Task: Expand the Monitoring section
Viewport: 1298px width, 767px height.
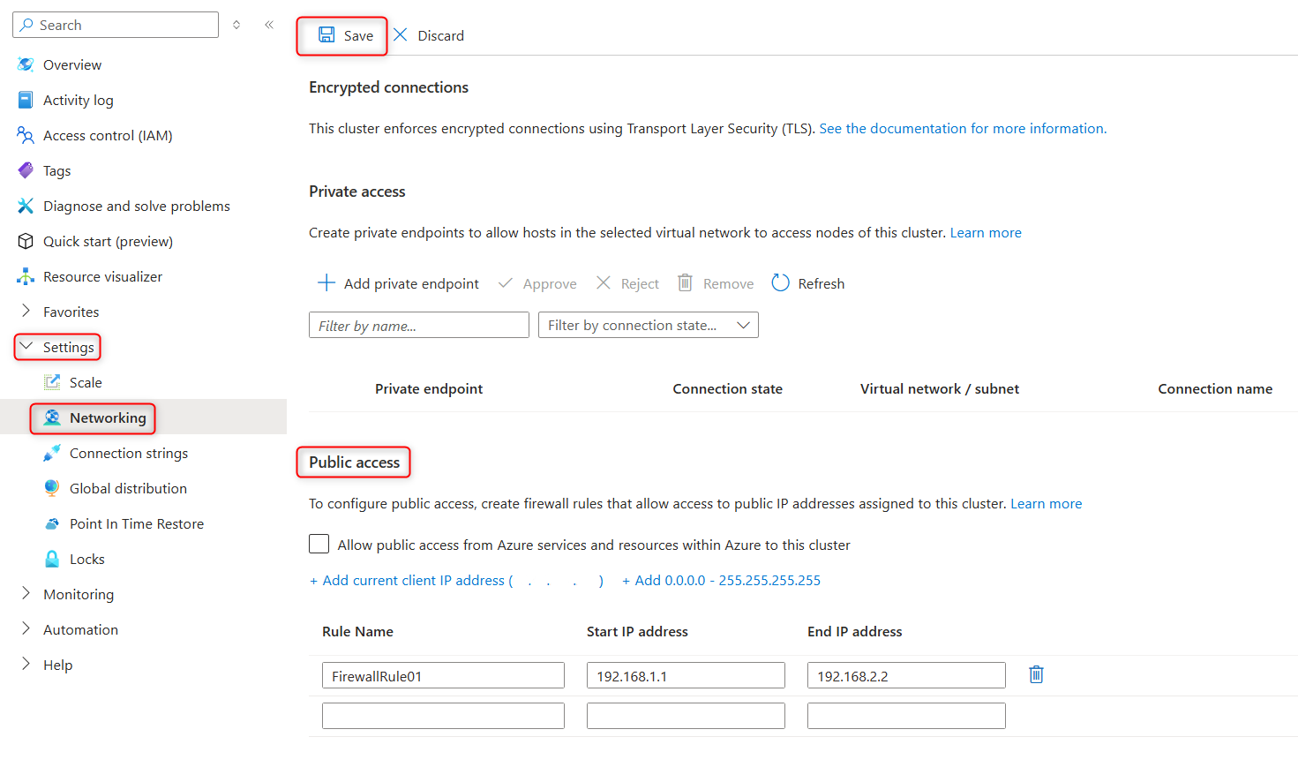Action: pyautogui.click(x=79, y=593)
